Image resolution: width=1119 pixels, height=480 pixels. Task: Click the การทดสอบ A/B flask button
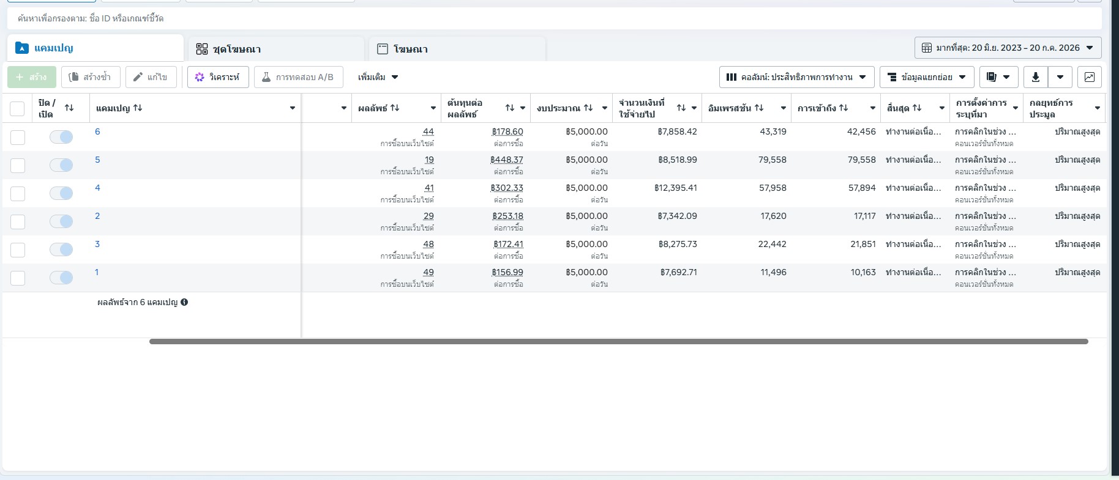pyautogui.click(x=299, y=77)
